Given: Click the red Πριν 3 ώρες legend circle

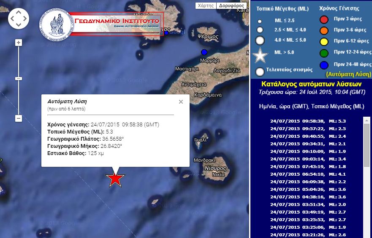Looking at the screenshot, I should pyautogui.click(x=324, y=19).
